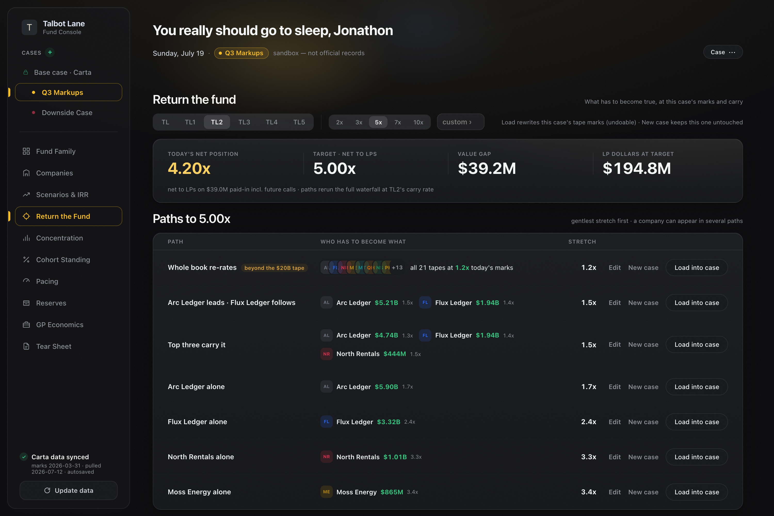Viewport: 774px width, 516px height.
Task: Choose the 7x target multiple
Action: click(398, 122)
